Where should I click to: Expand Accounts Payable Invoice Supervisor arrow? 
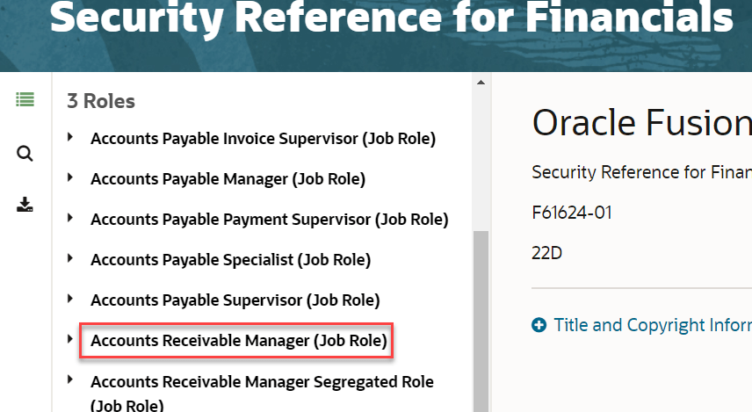tap(70, 137)
